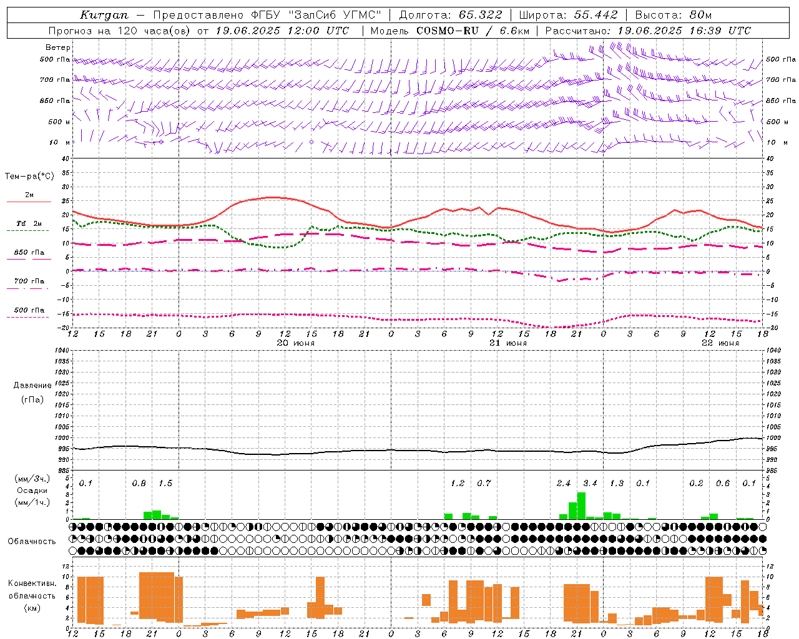Image resolution: width=799 pixels, height=639 pixels.
Task: Click the 1.2 precipitation total value
Action: [458, 484]
